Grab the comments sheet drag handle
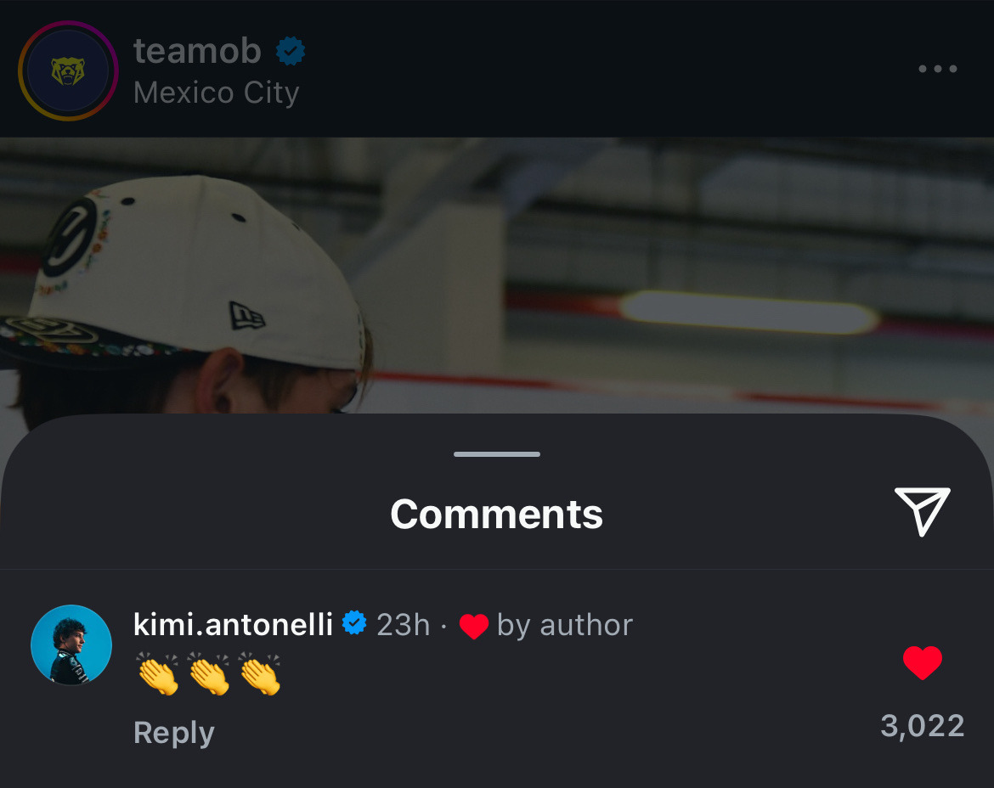The height and width of the screenshot is (788, 994). (x=497, y=454)
